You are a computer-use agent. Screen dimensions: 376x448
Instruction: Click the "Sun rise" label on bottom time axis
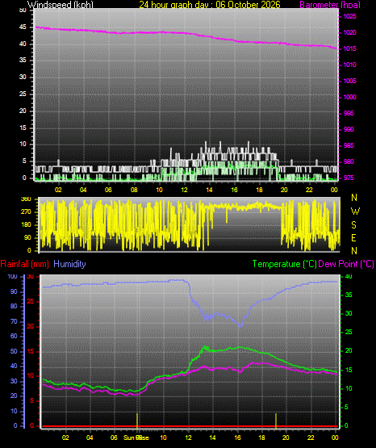(136, 438)
